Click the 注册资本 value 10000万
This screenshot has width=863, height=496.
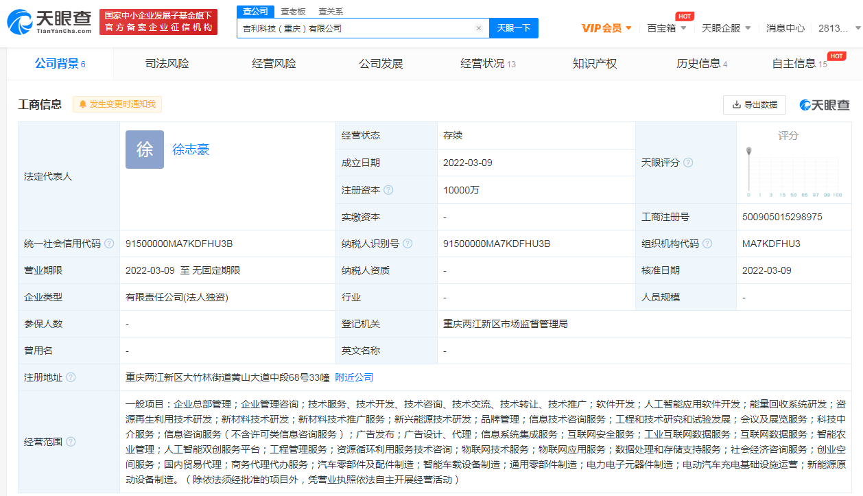(x=462, y=190)
